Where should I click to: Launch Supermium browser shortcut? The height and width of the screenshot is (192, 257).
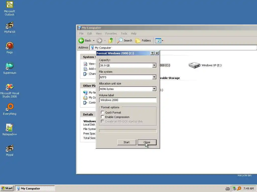(10, 68)
